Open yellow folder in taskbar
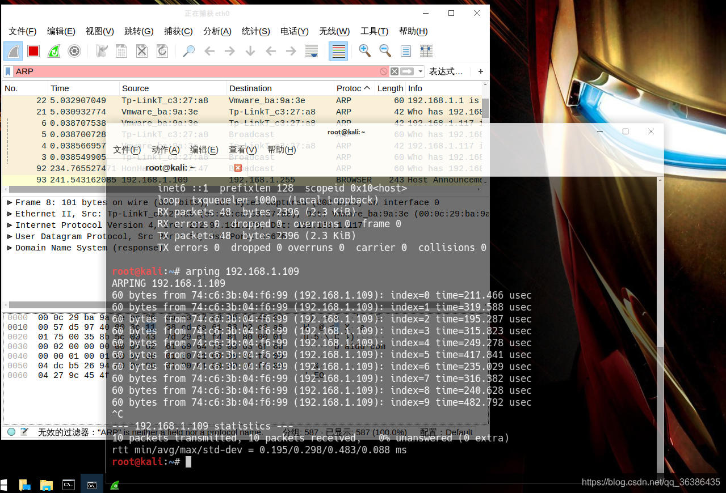This screenshot has width=726, height=493. [47, 484]
